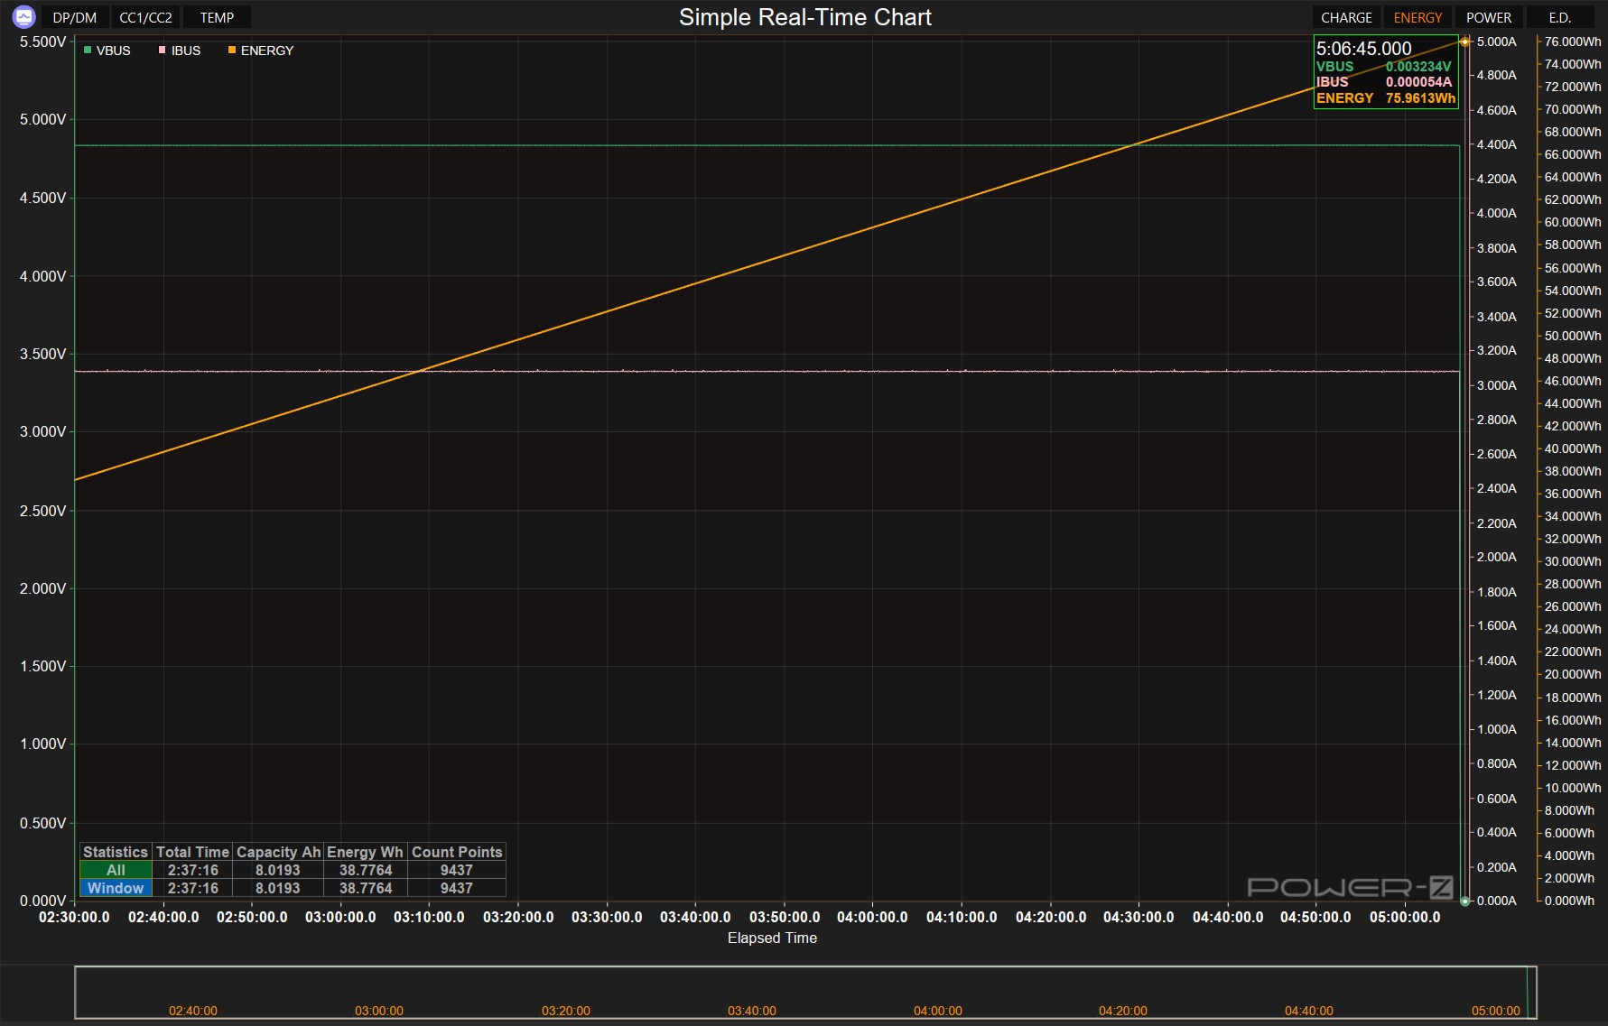Toggle IBUS legend pink marker
This screenshot has height=1026, width=1608.
click(163, 51)
